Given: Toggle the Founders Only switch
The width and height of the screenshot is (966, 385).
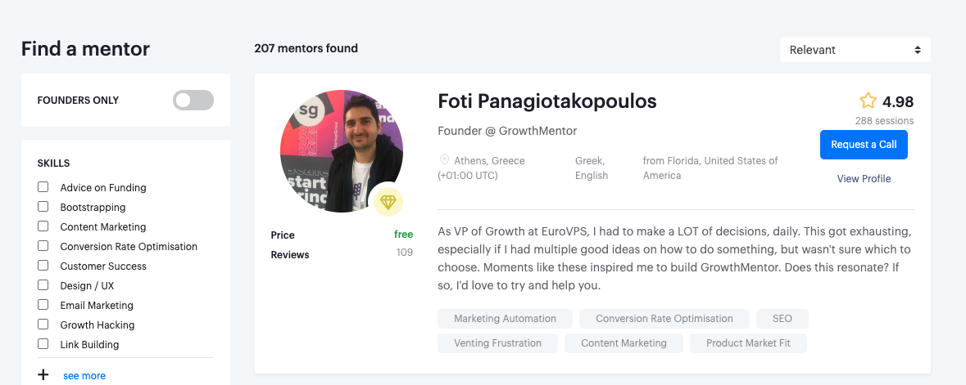Looking at the screenshot, I should tap(193, 101).
